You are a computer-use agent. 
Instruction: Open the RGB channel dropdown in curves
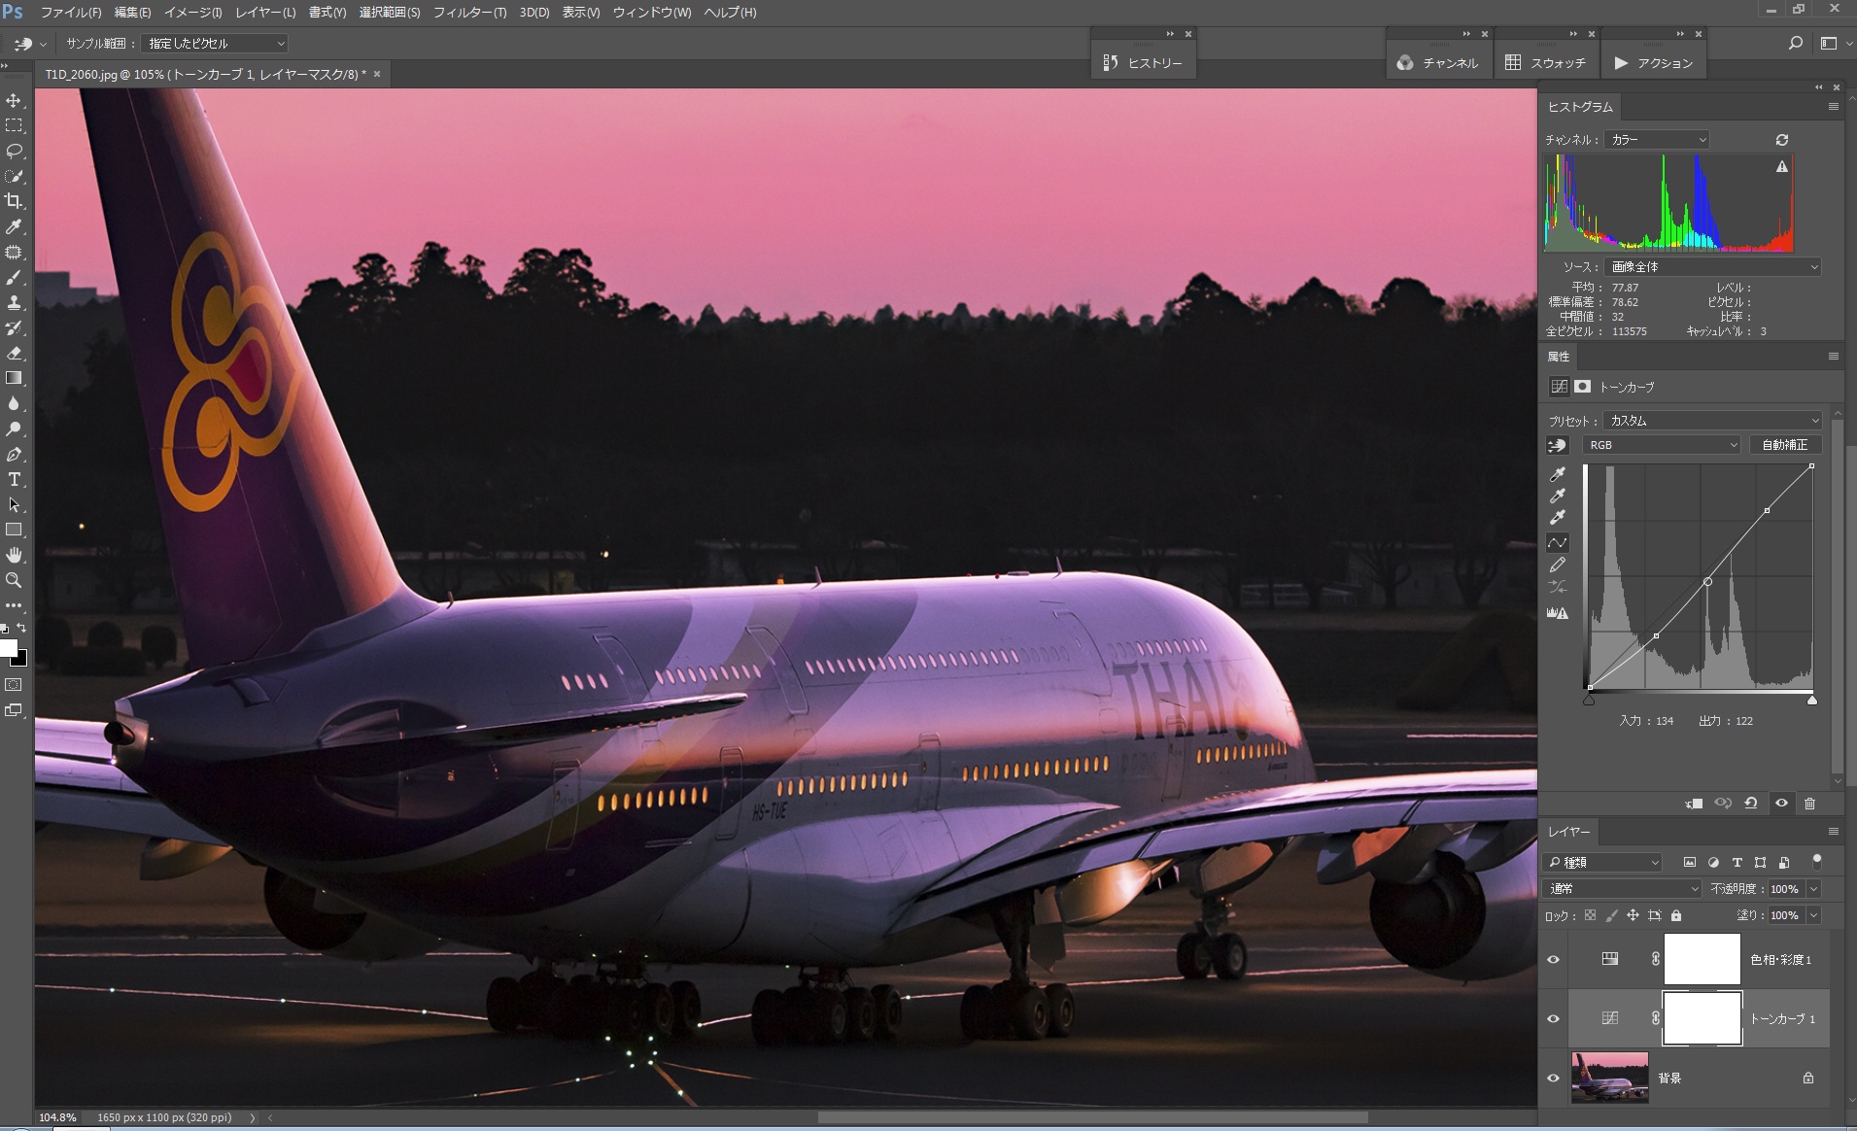pyautogui.click(x=1661, y=445)
